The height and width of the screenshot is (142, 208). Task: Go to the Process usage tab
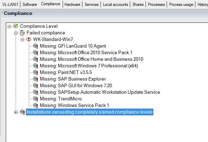tap(180, 4)
